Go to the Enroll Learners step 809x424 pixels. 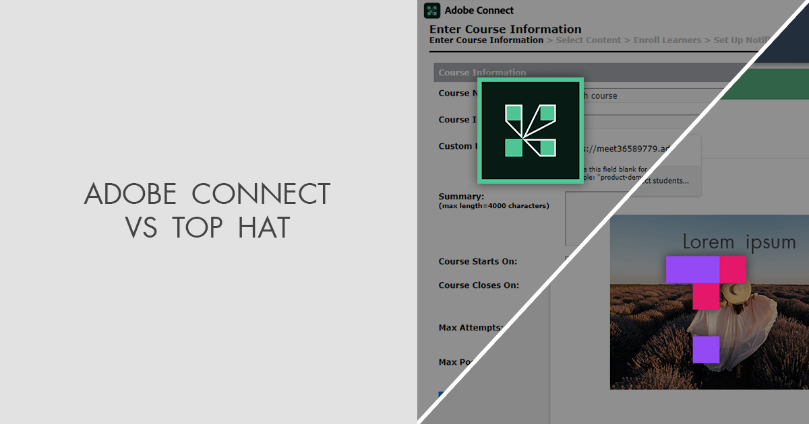(667, 40)
